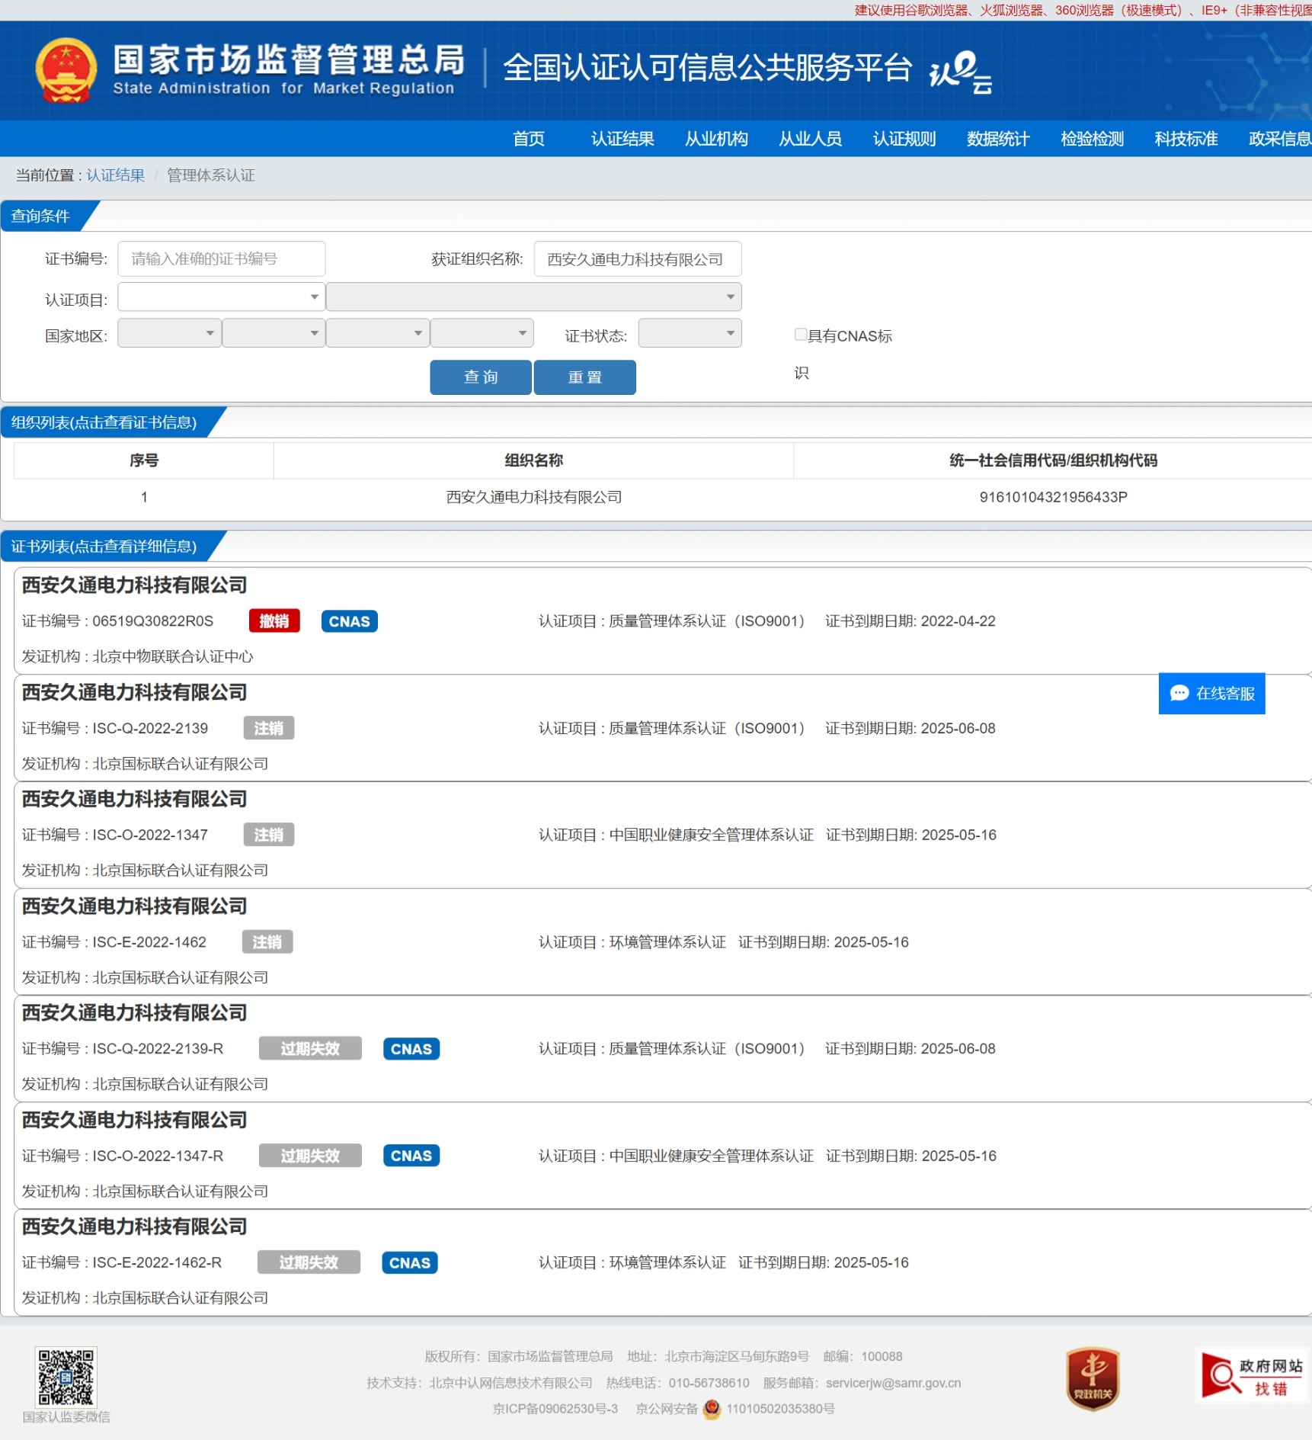Click the QR code for 国家认监委微信
The width and height of the screenshot is (1312, 1440).
click(66, 1376)
